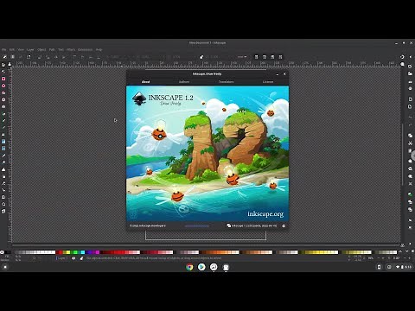Click the Open document folder icon
This screenshot has height=311, width=415.
(410, 73)
